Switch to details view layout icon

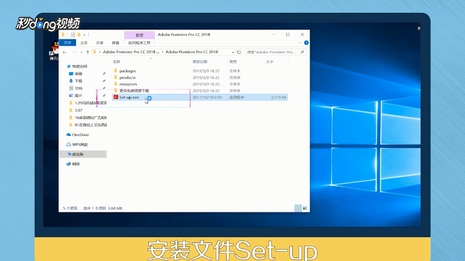(298, 208)
